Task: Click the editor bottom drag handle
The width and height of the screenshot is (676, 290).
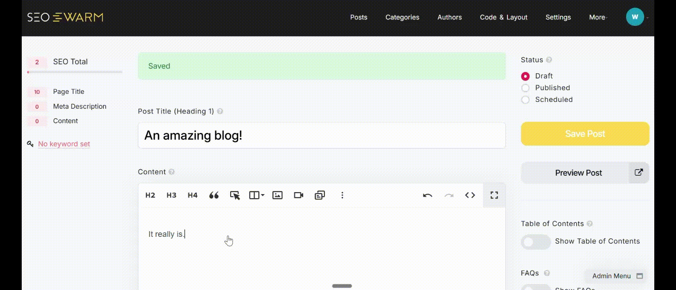Action: [x=342, y=286]
